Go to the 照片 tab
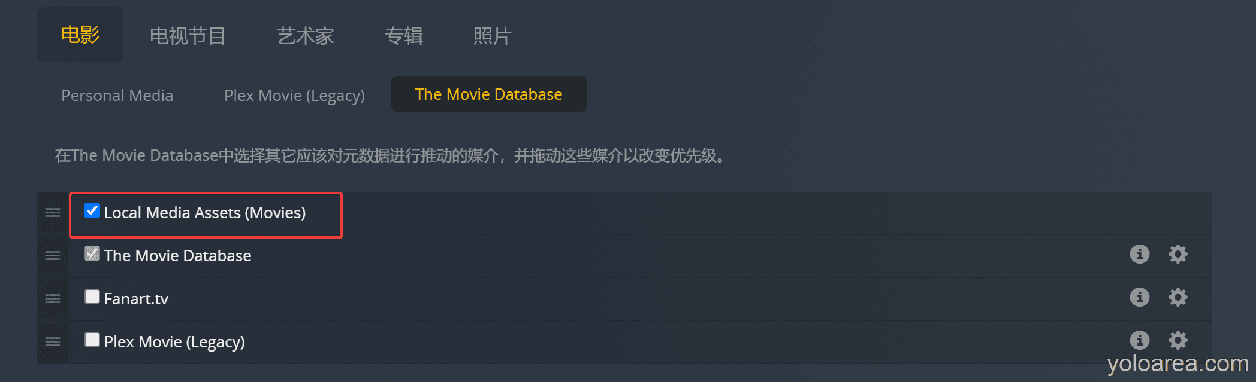Screen dimensions: 1256x382 pos(492,36)
